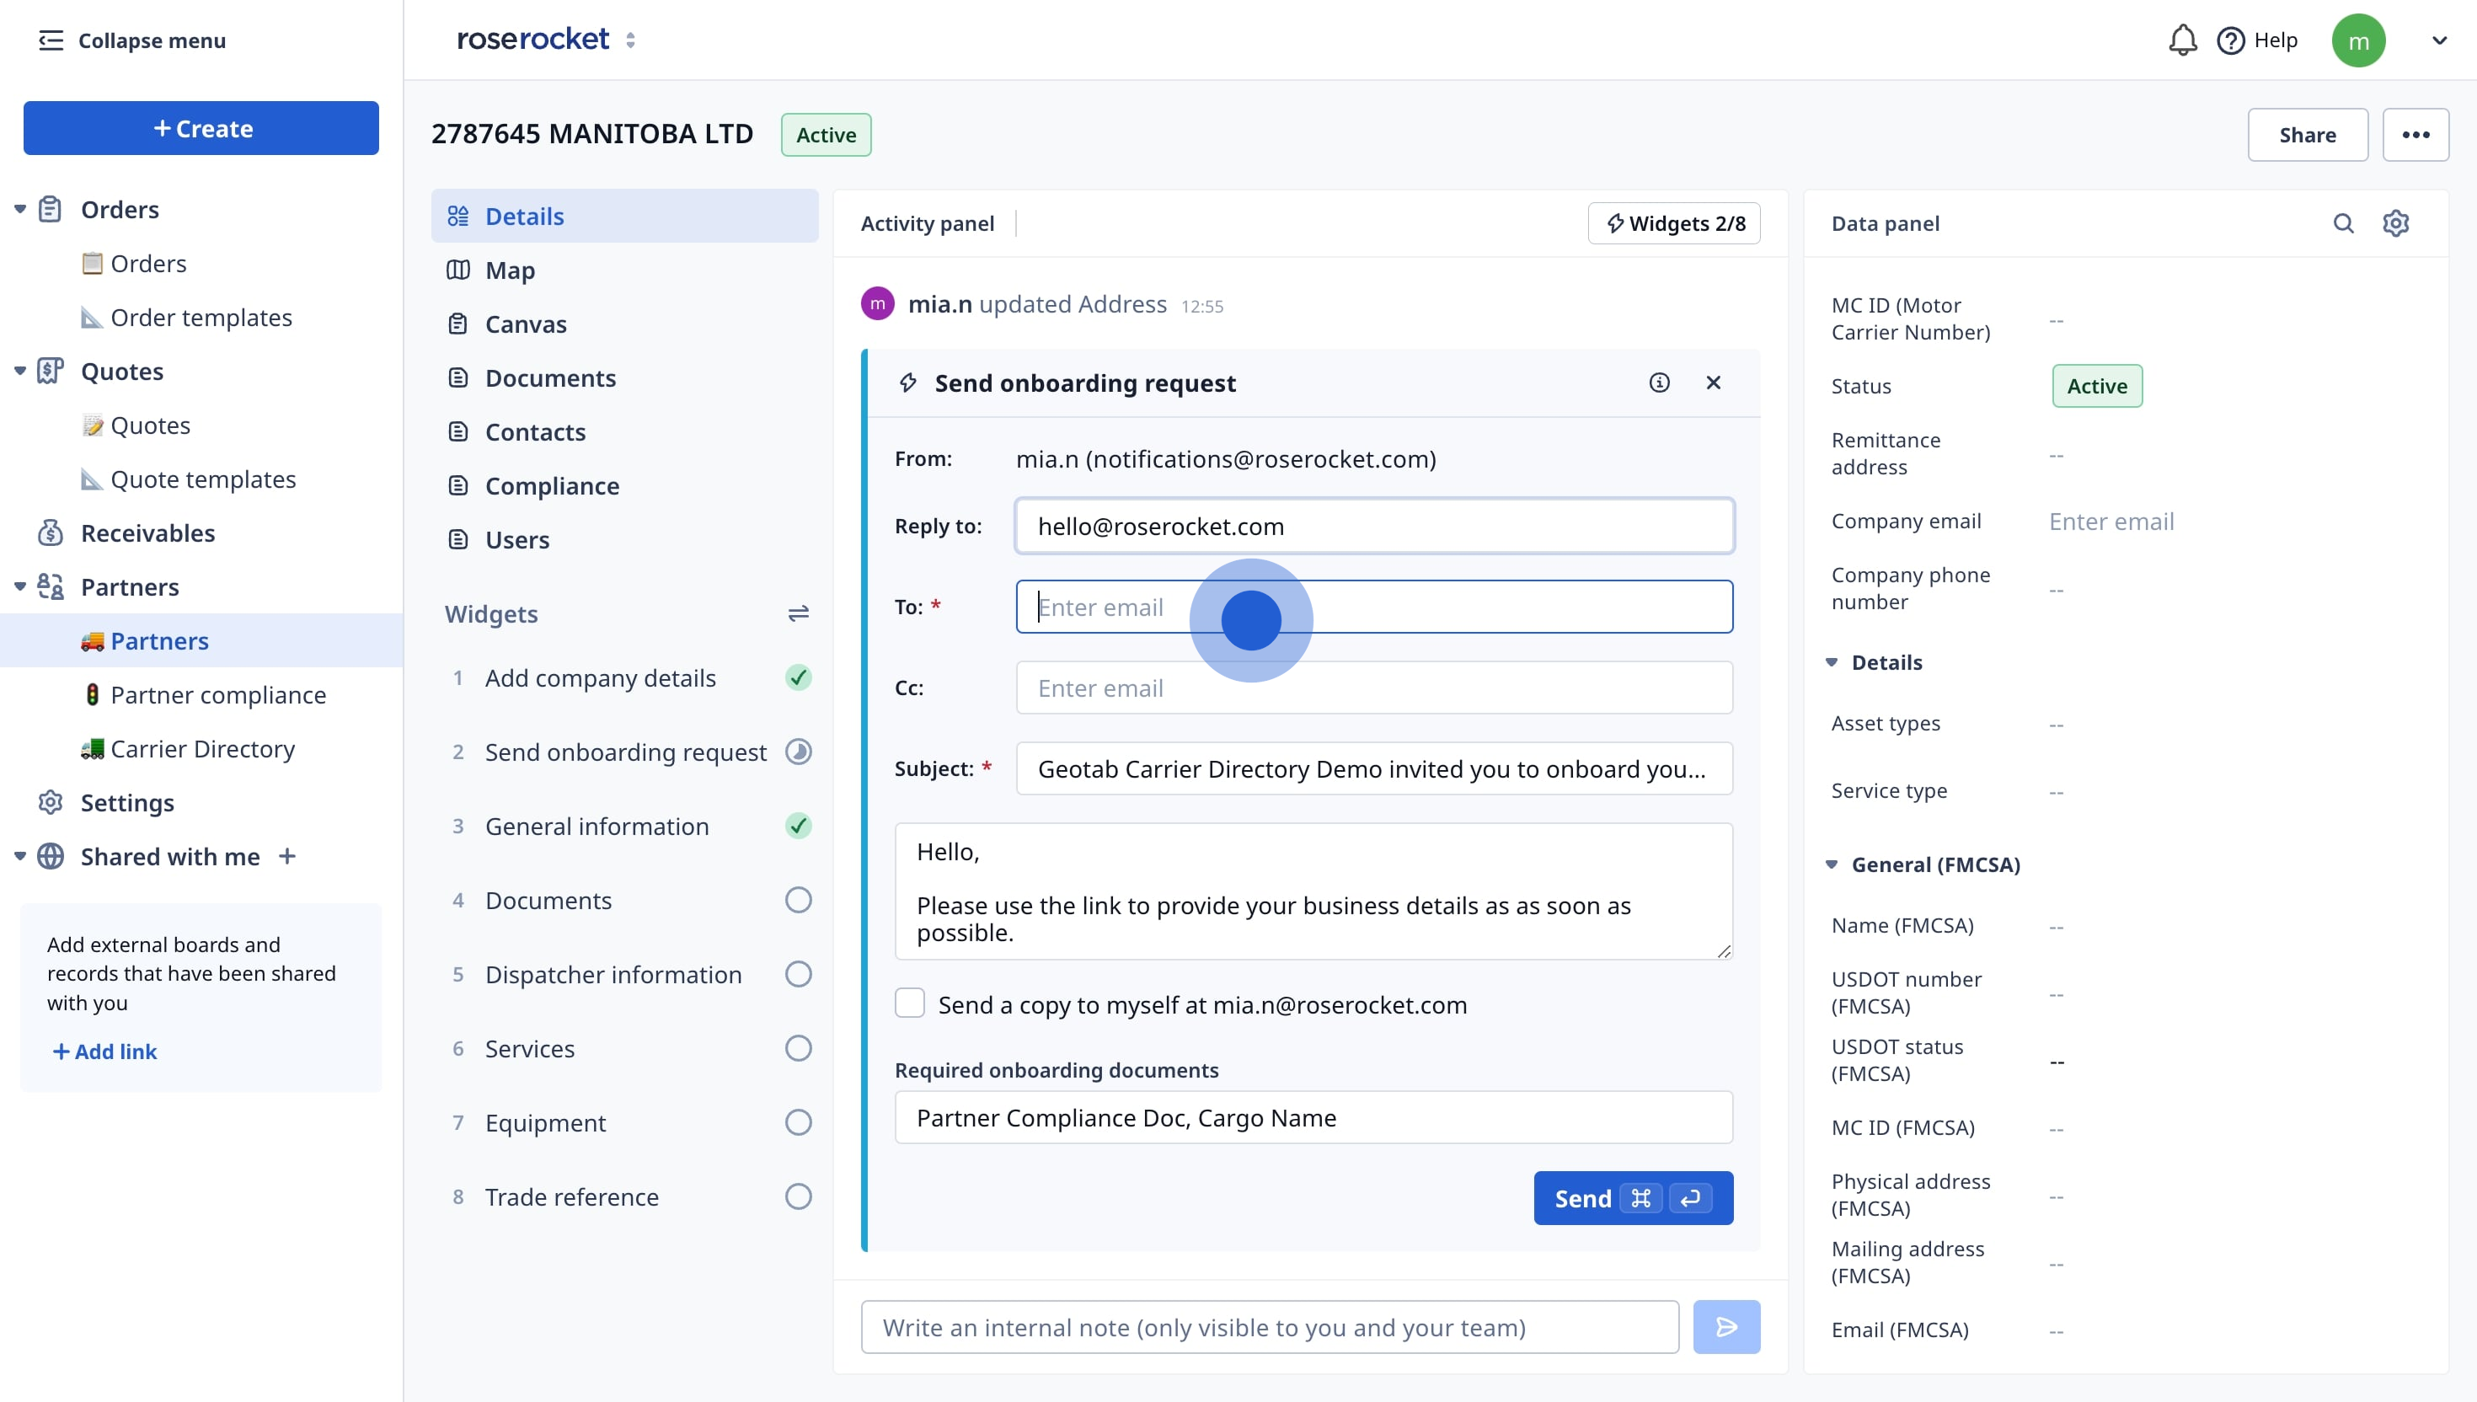Screen dimensions: 2477x1402
Task: Toggle the Trade reference widget status circle
Action: (798, 1197)
